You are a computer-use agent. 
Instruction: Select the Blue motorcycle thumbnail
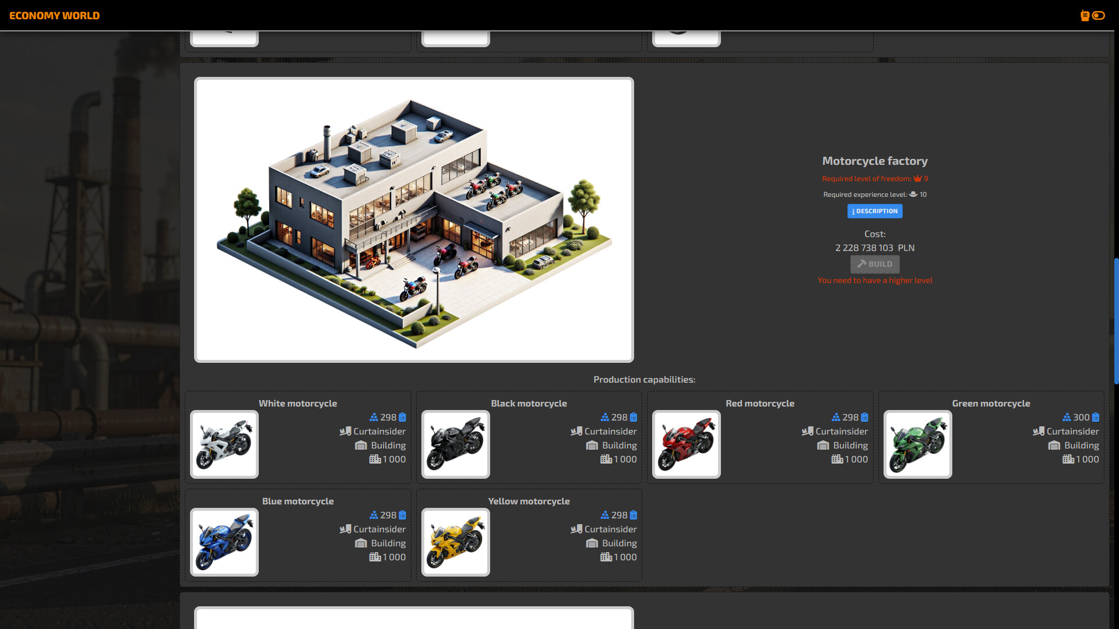pyautogui.click(x=224, y=542)
